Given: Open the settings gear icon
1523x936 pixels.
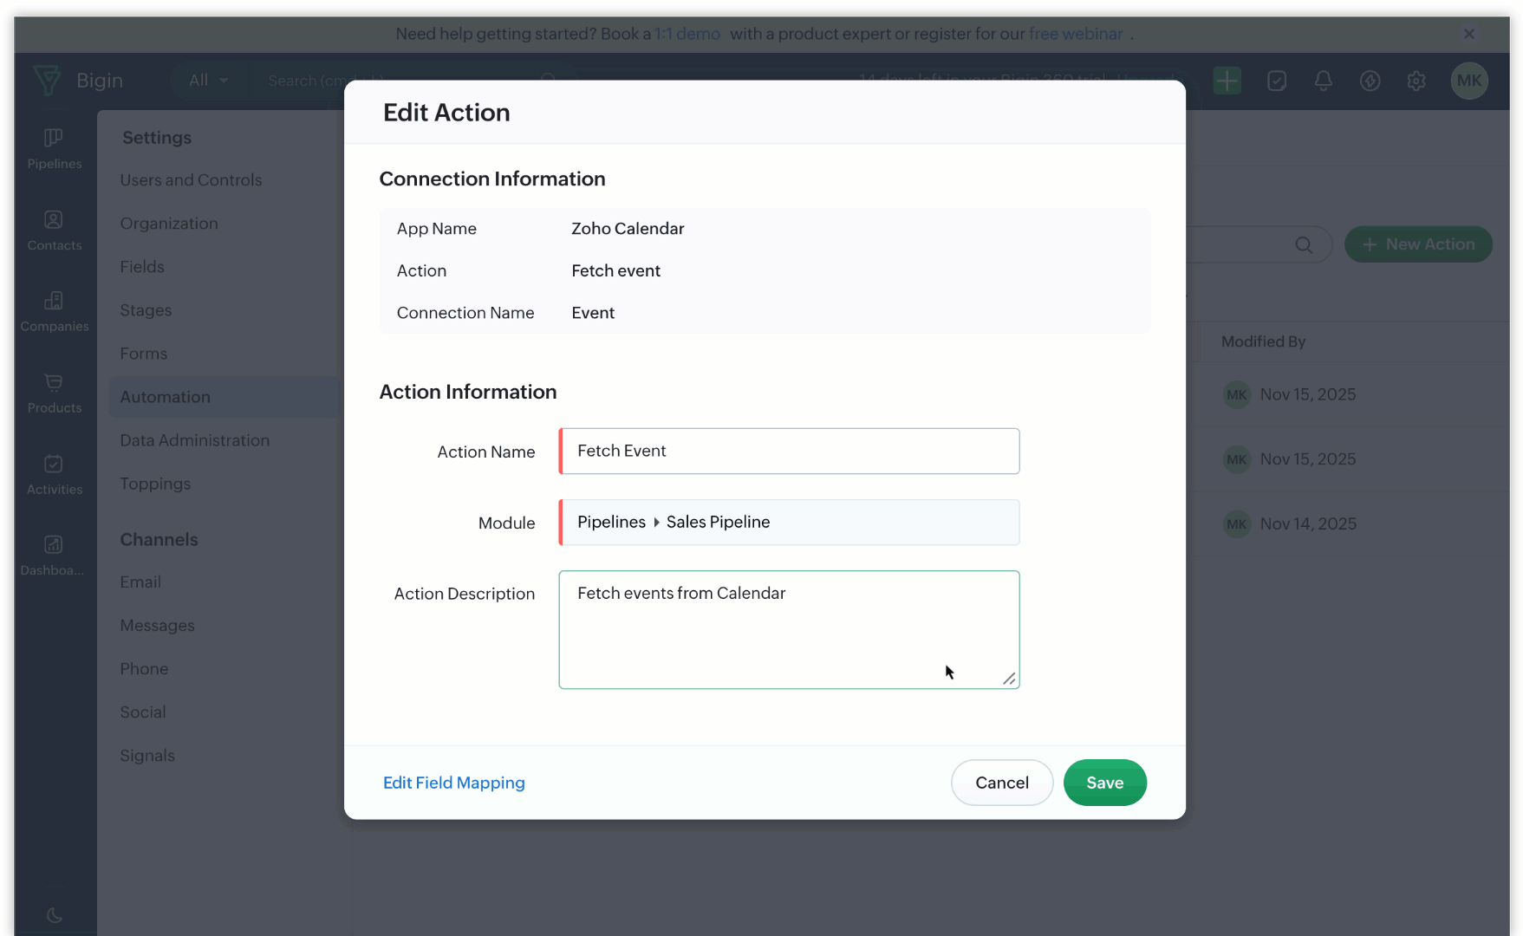Looking at the screenshot, I should click(1416, 81).
